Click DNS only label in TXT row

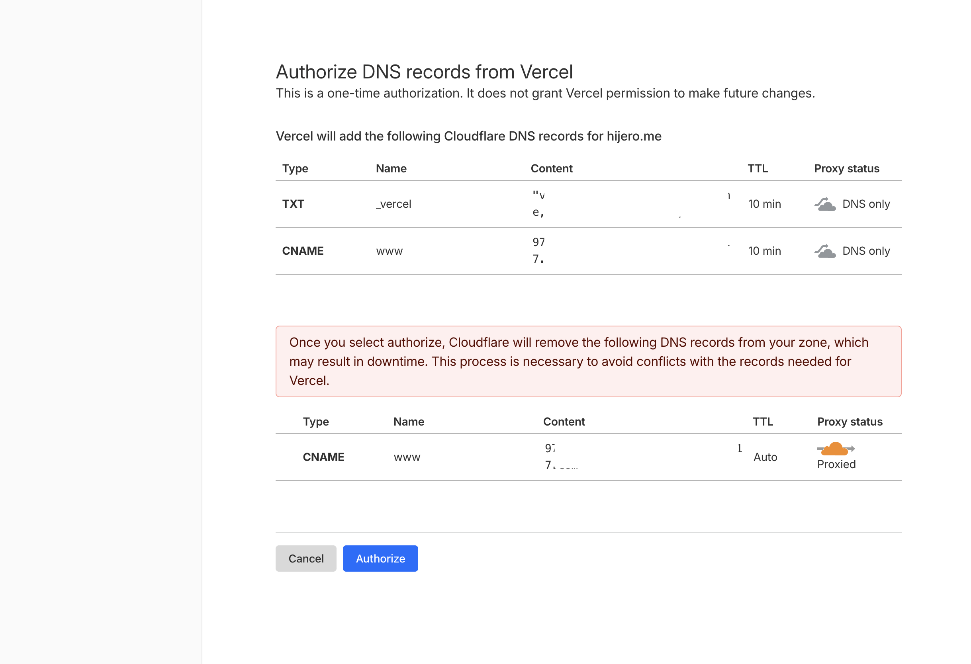[x=866, y=204]
